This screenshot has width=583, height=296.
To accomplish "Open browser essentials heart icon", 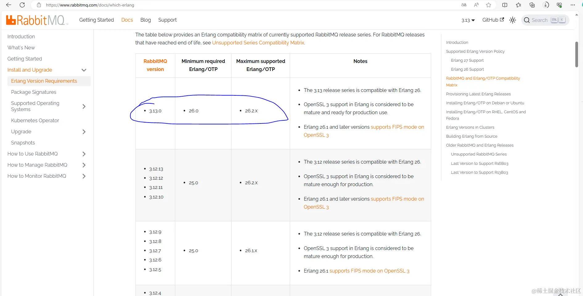I will coord(559,5).
